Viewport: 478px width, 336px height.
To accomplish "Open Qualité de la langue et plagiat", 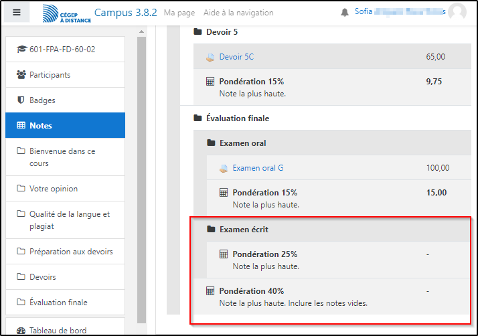I will click(70, 220).
